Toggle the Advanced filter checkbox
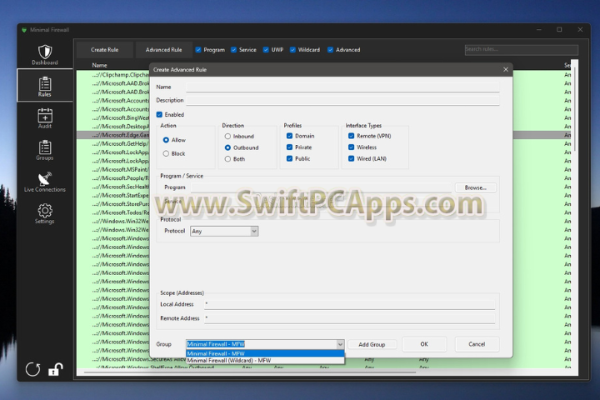600x400 pixels. click(330, 50)
